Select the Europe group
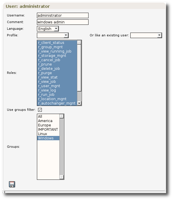 pos(48,125)
